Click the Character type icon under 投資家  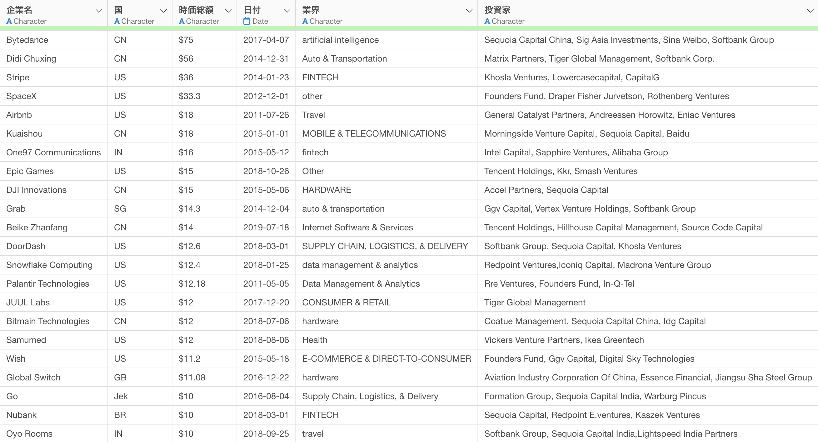coord(487,21)
